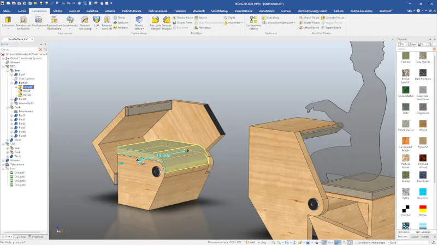
Task: Apply the Filetto feature
Action: 120,17
